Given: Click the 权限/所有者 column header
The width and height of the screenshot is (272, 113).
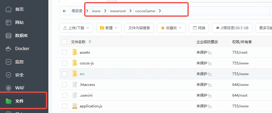Looking at the screenshot, I should coord(242,42).
